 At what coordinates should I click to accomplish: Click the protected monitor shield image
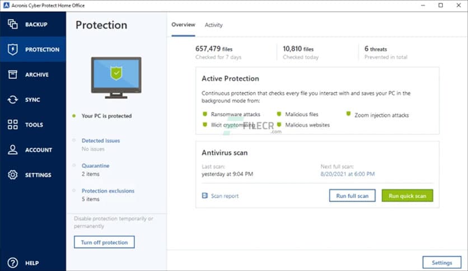[116, 76]
